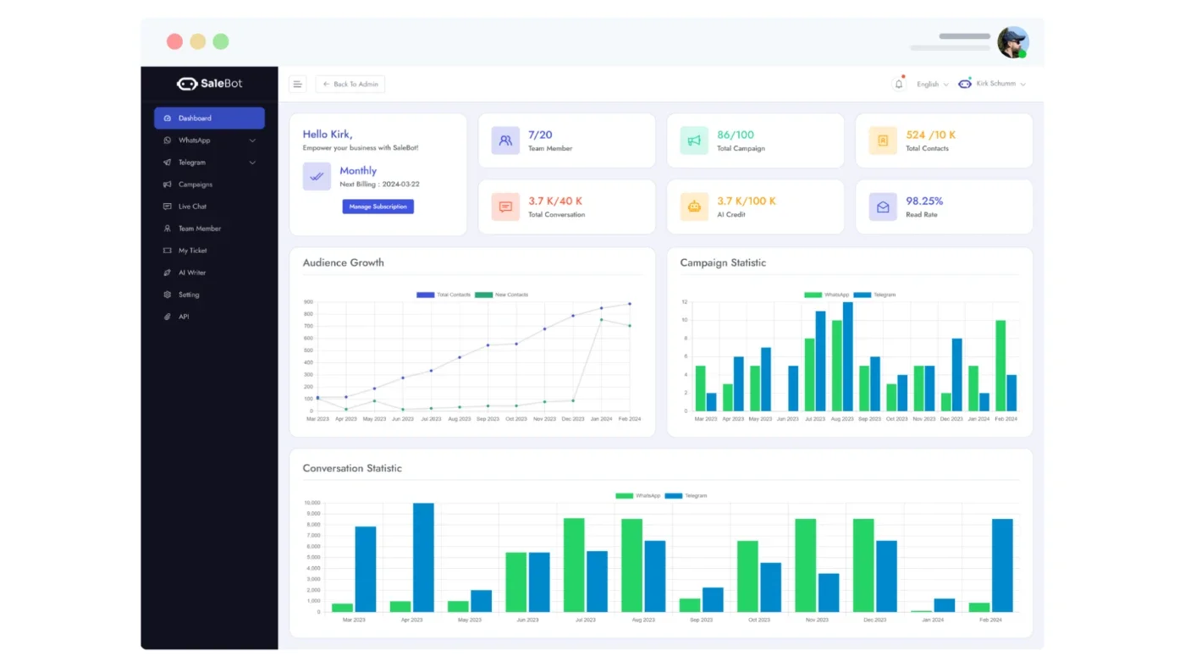This screenshot has height=667, width=1185.
Task: Click the Dashboard gauge icon in sidebar
Action: [x=168, y=119]
